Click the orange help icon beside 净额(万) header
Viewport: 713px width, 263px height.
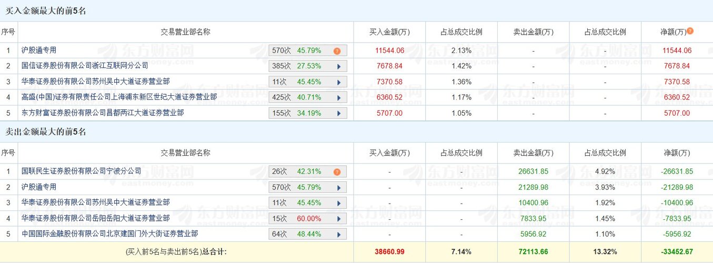(x=690, y=31)
